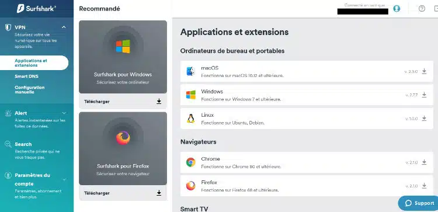
Task: Click the Smart TV heading
Action: (194, 209)
